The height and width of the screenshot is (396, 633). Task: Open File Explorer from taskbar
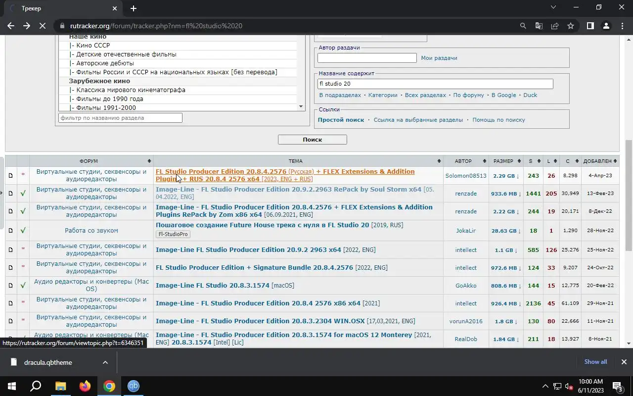tap(60, 386)
